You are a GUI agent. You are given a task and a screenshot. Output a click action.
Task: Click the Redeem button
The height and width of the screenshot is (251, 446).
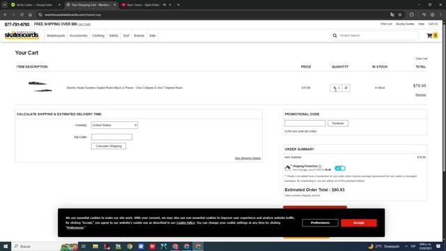(338, 123)
